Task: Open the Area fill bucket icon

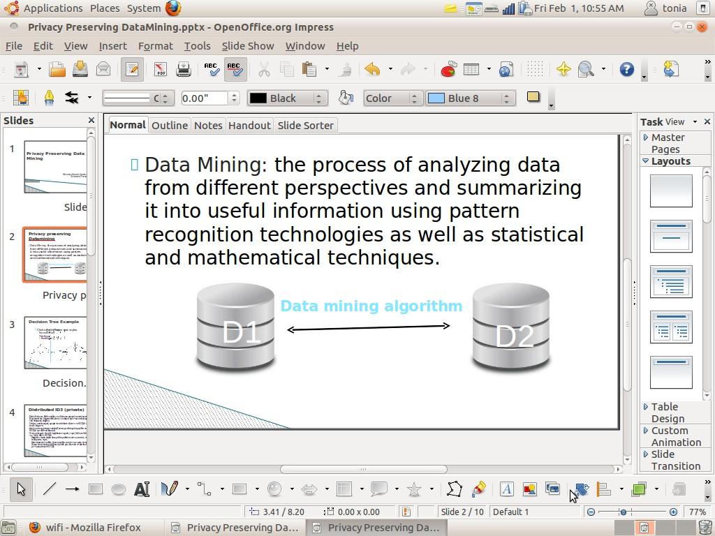Action: (x=346, y=98)
